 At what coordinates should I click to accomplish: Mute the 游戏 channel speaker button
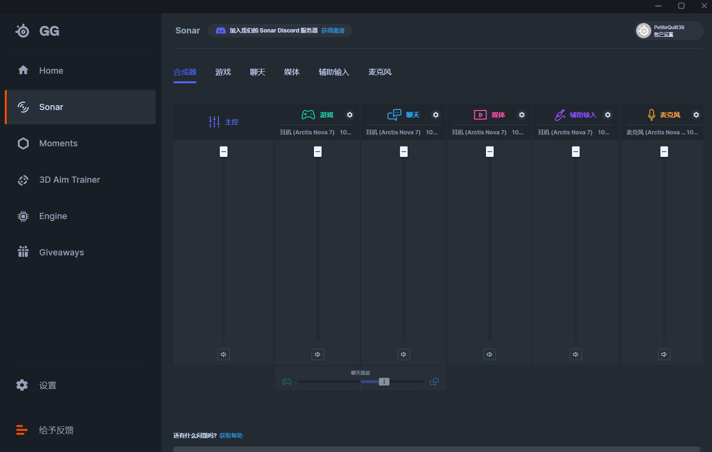pos(318,354)
